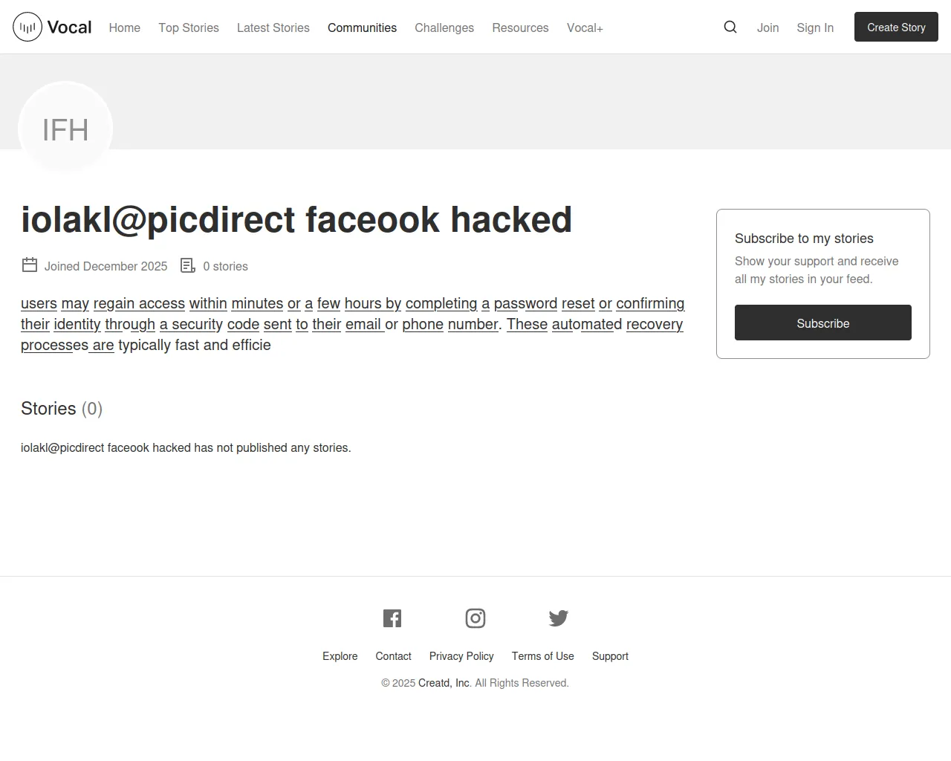Open the Facebook footer icon
Viewport: 951px width, 761px height.
coord(392,618)
